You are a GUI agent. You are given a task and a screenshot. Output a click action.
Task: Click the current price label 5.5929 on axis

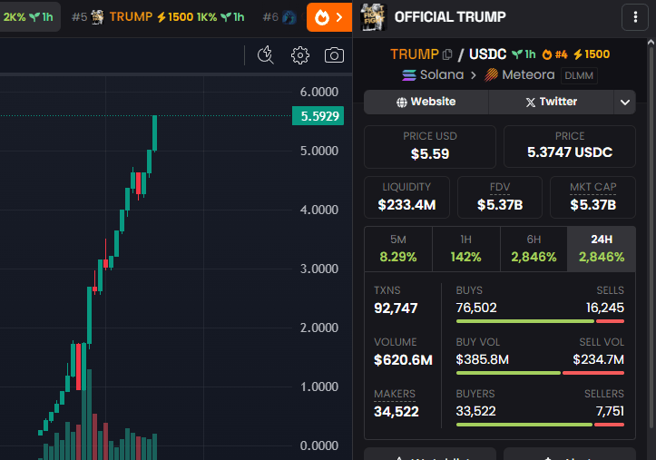pos(318,116)
